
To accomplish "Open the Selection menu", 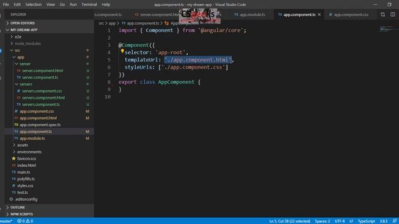I will (33, 4).
